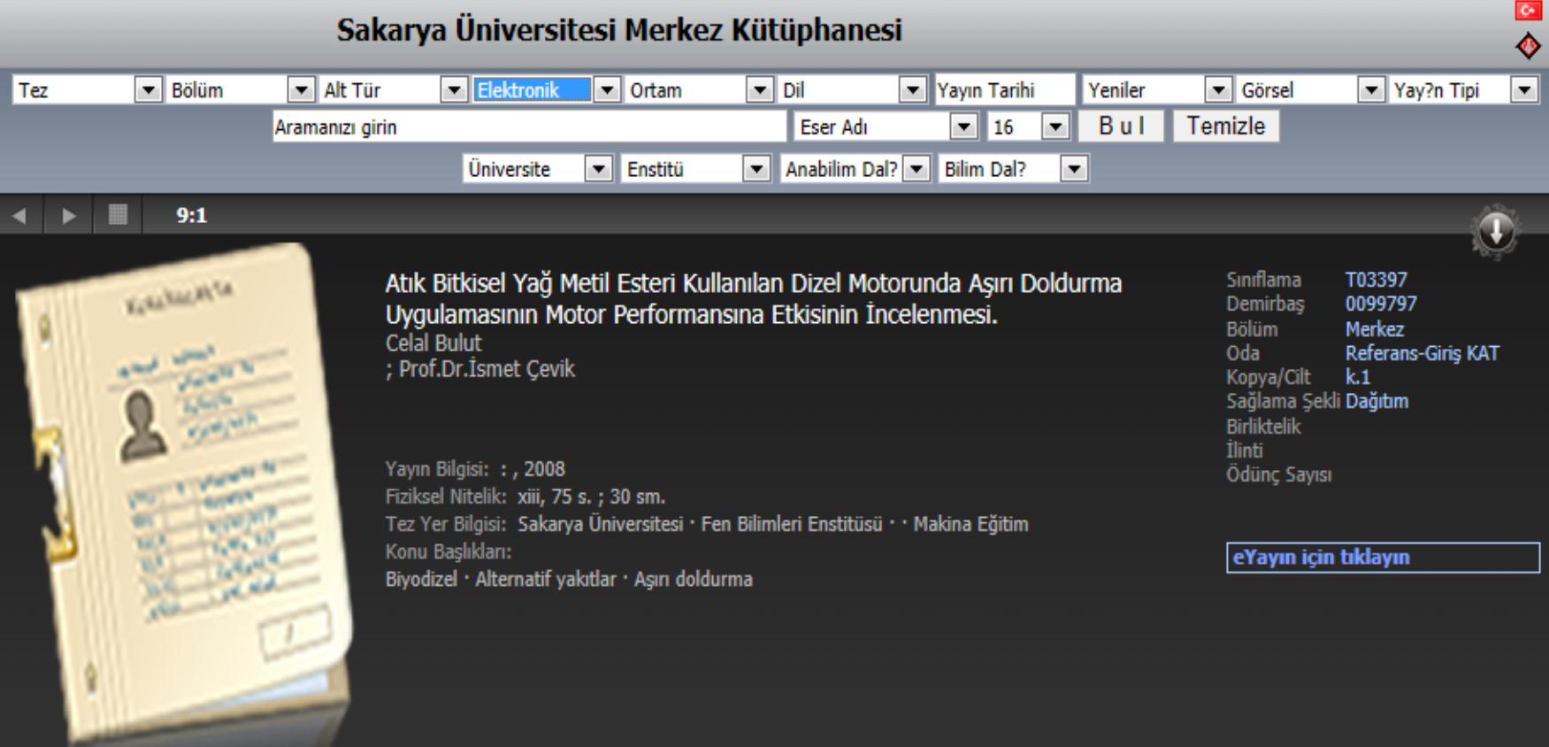Click the Aşırı doldurma subject heading

click(x=693, y=580)
